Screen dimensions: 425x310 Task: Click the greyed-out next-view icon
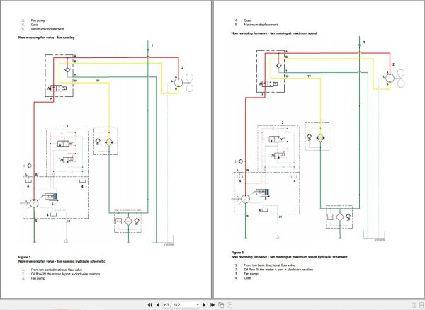point(229,305)
